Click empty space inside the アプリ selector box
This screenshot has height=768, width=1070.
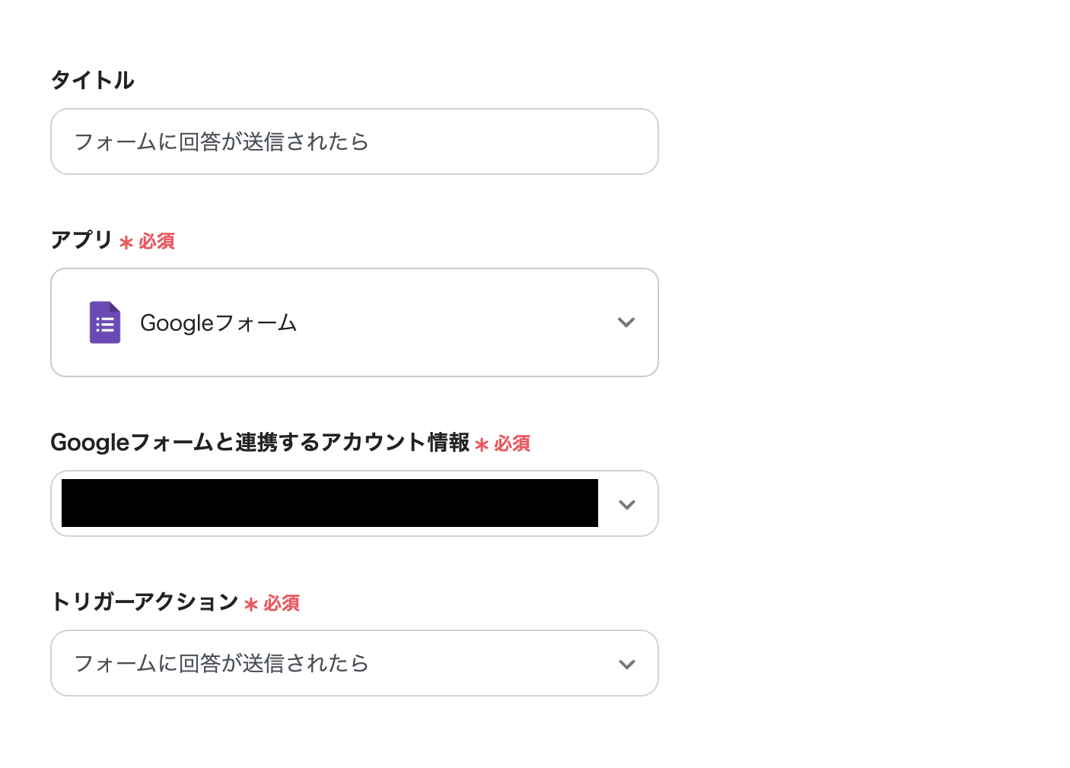(x=457, y=322)
